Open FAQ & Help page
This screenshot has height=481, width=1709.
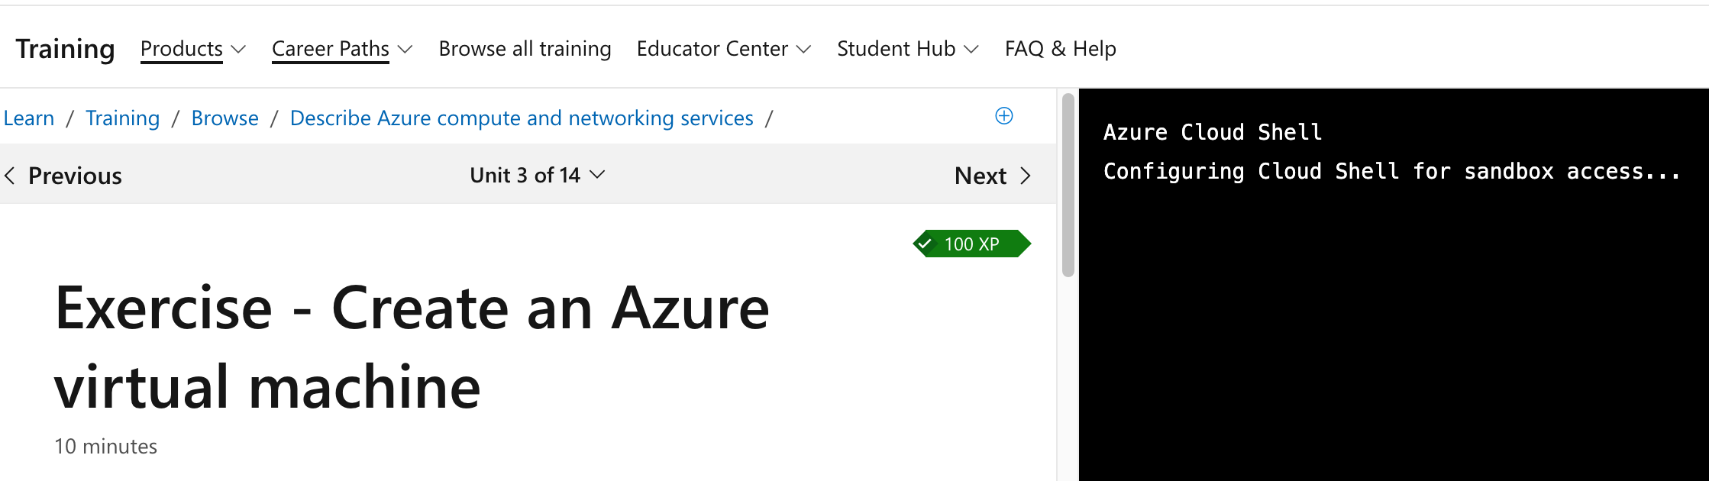(x=1061, y=49)
